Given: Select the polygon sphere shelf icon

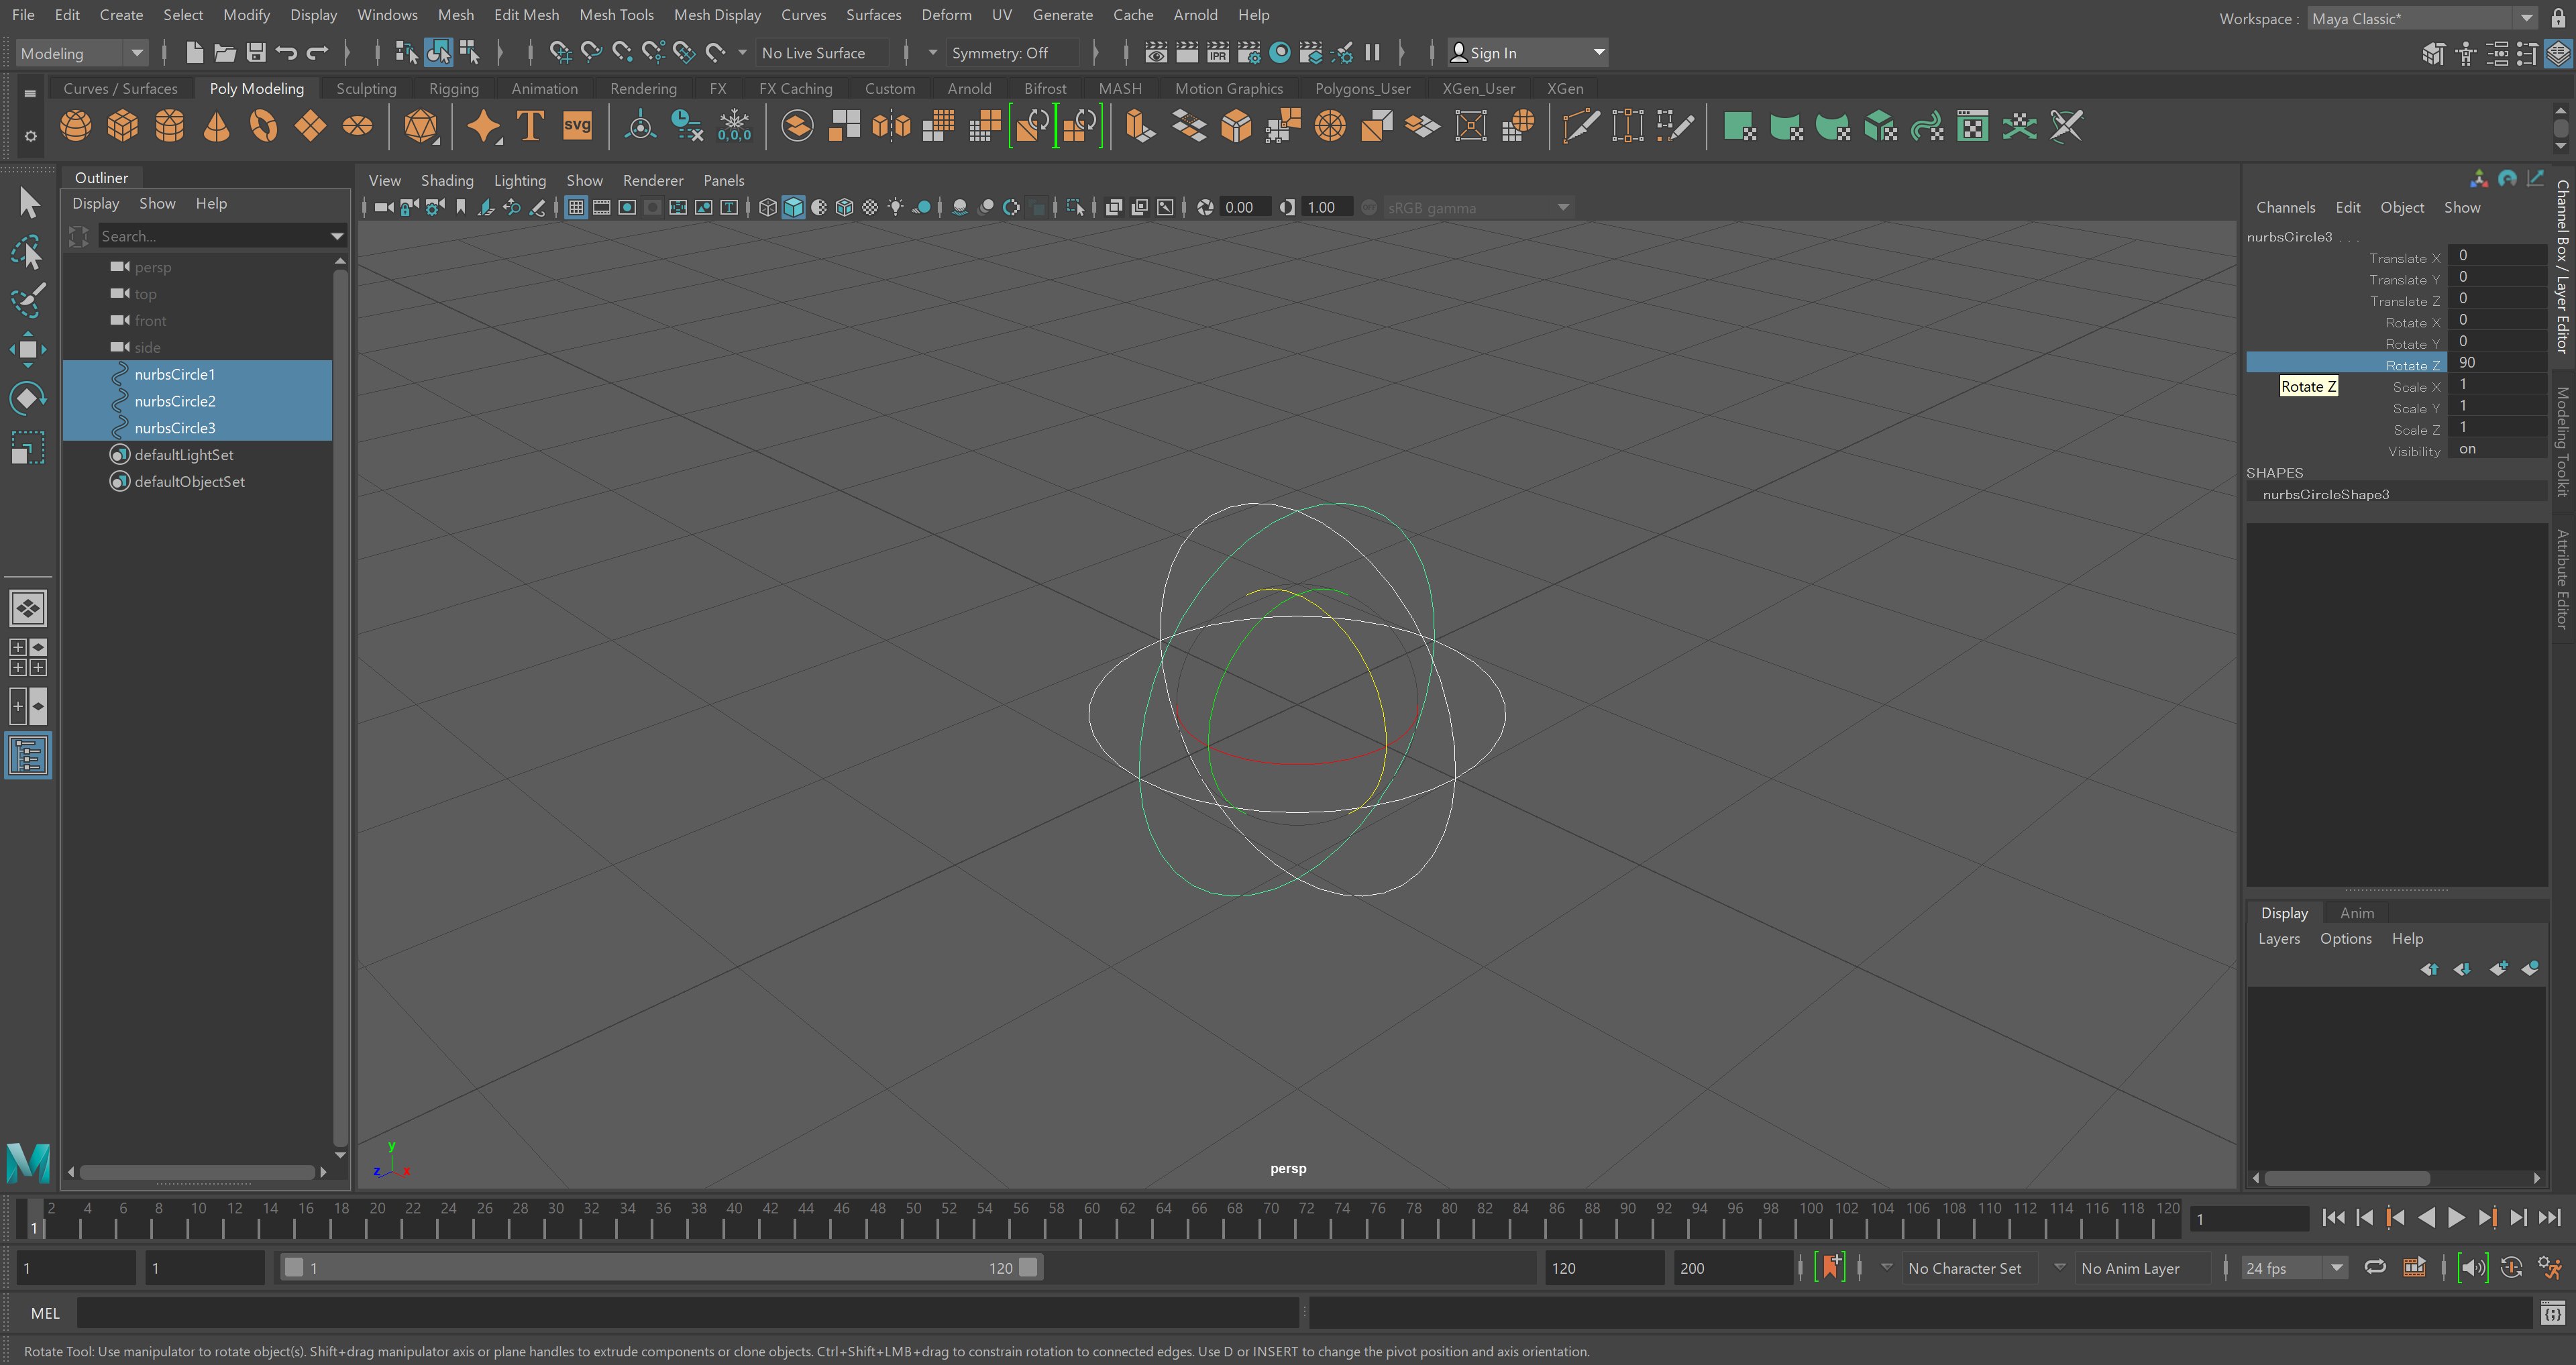Looking at the screenshot, I should pos(75,126).
